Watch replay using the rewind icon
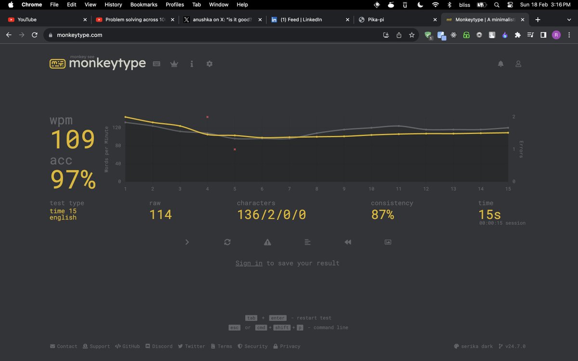Viewport: 578px width, 361px height. pos(348,242)
